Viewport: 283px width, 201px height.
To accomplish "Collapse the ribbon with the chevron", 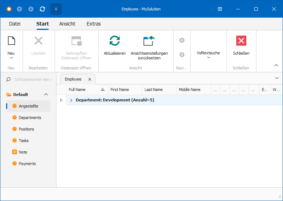I will point(276,65).
